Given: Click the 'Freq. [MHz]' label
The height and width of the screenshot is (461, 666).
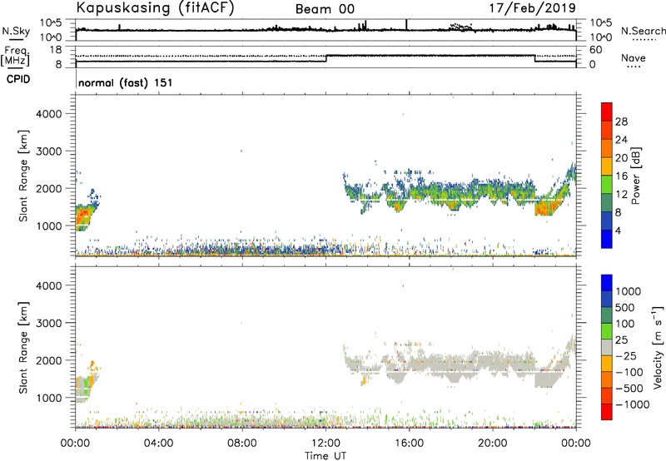Looking at the screenshot, I should (x=16, y=57).
